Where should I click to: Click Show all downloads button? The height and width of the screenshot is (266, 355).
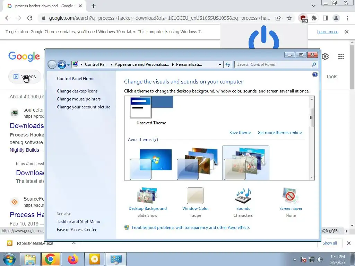tap(330, 243)
